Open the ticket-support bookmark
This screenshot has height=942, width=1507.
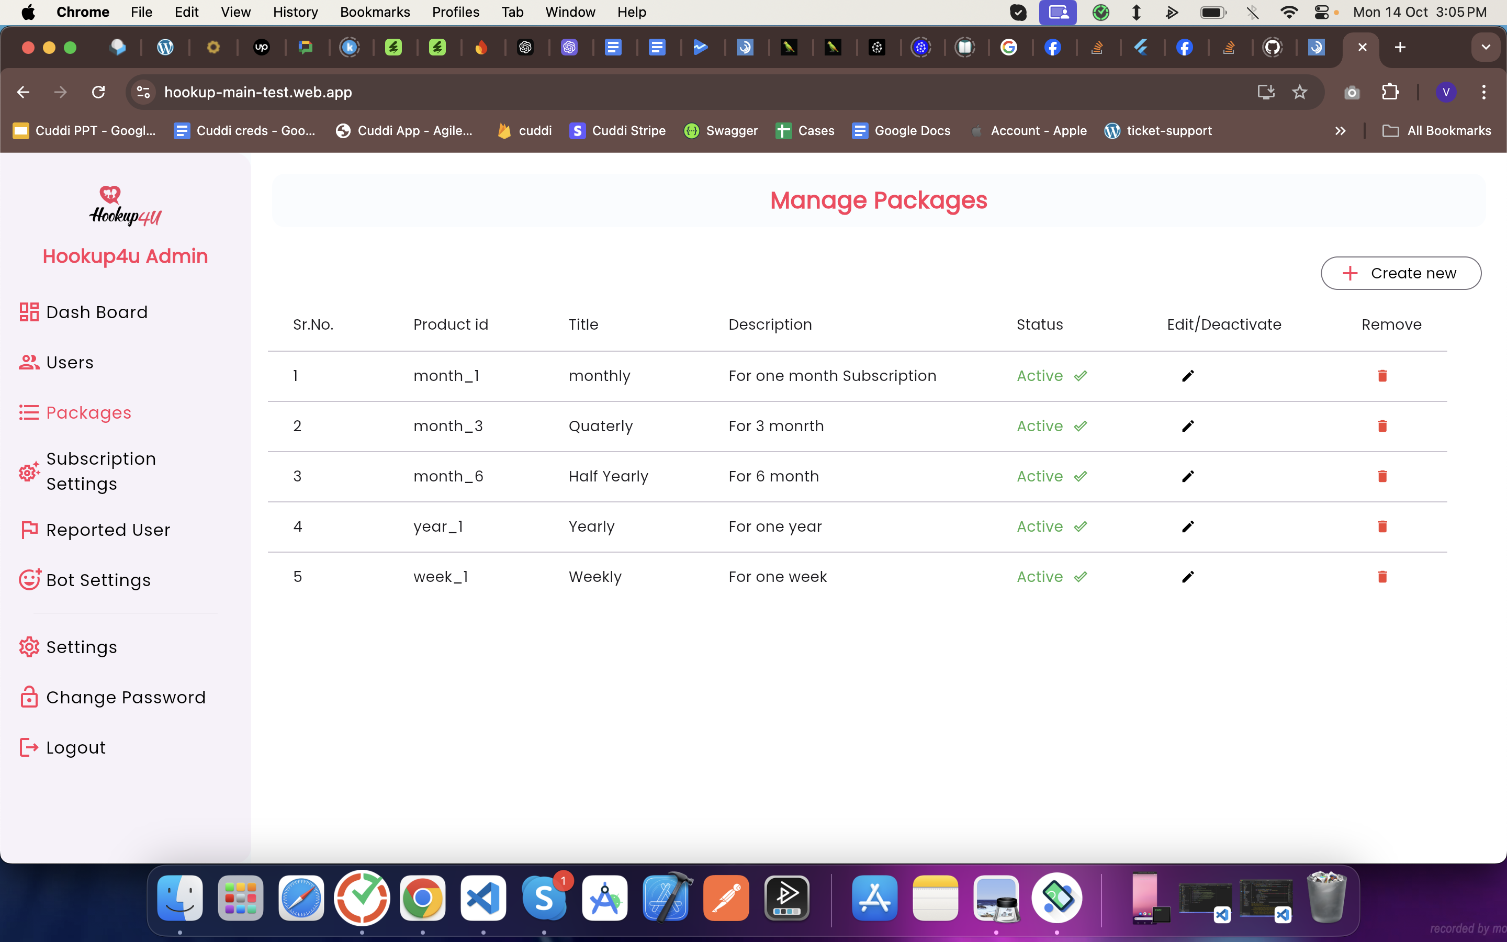1159,131
